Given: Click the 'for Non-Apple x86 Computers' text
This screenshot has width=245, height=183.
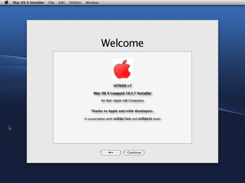Looking at the screenshot, I should pyautogui.click(x=122, y=101).
